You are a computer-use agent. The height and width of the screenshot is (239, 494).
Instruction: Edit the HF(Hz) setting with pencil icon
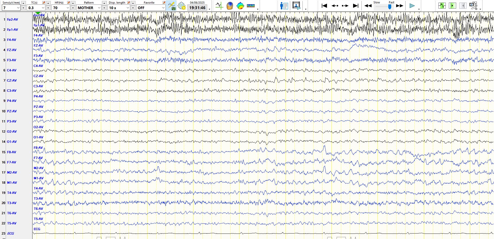(68, 3)
